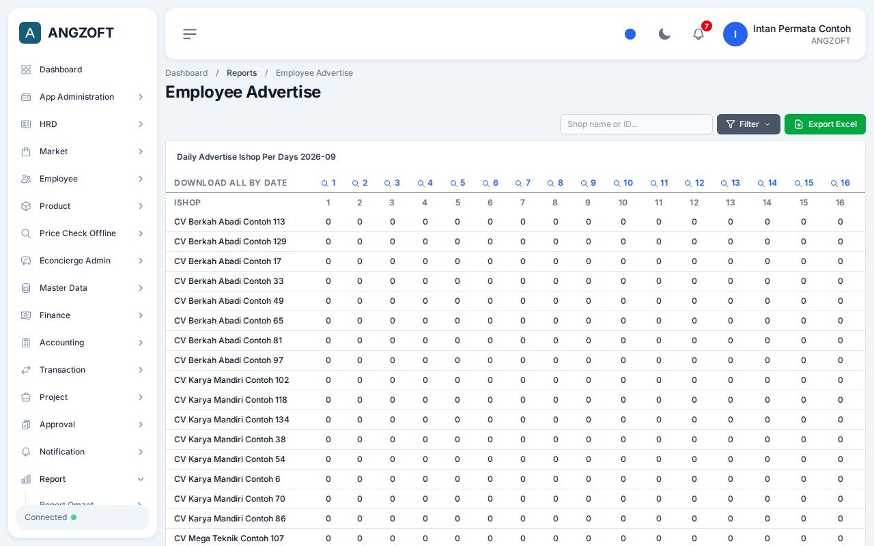Viewport: 874px width, 546px height.
Task: Go to Dashboard breadcrumb link
Action: 186,73
